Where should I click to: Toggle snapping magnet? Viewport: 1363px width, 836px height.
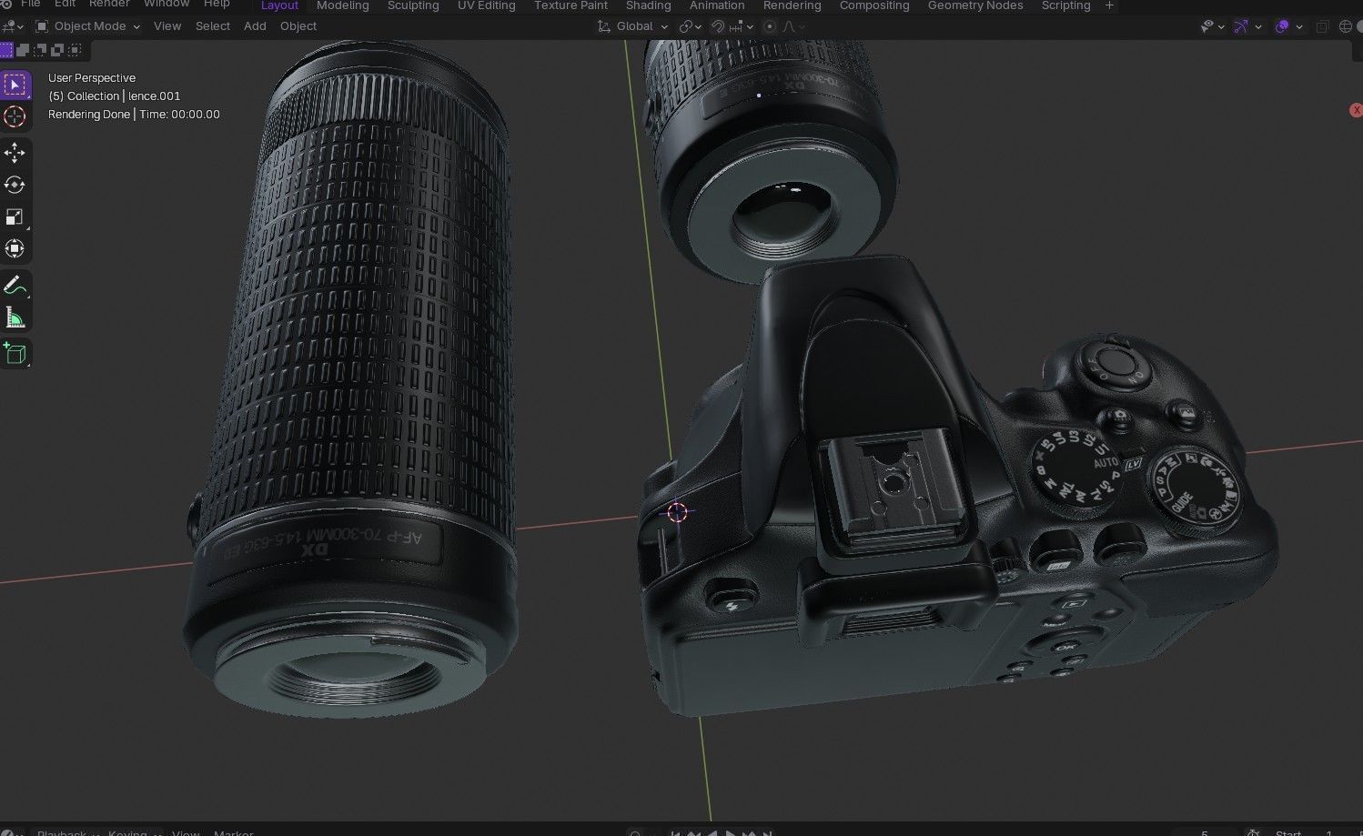tap(717, 26)
